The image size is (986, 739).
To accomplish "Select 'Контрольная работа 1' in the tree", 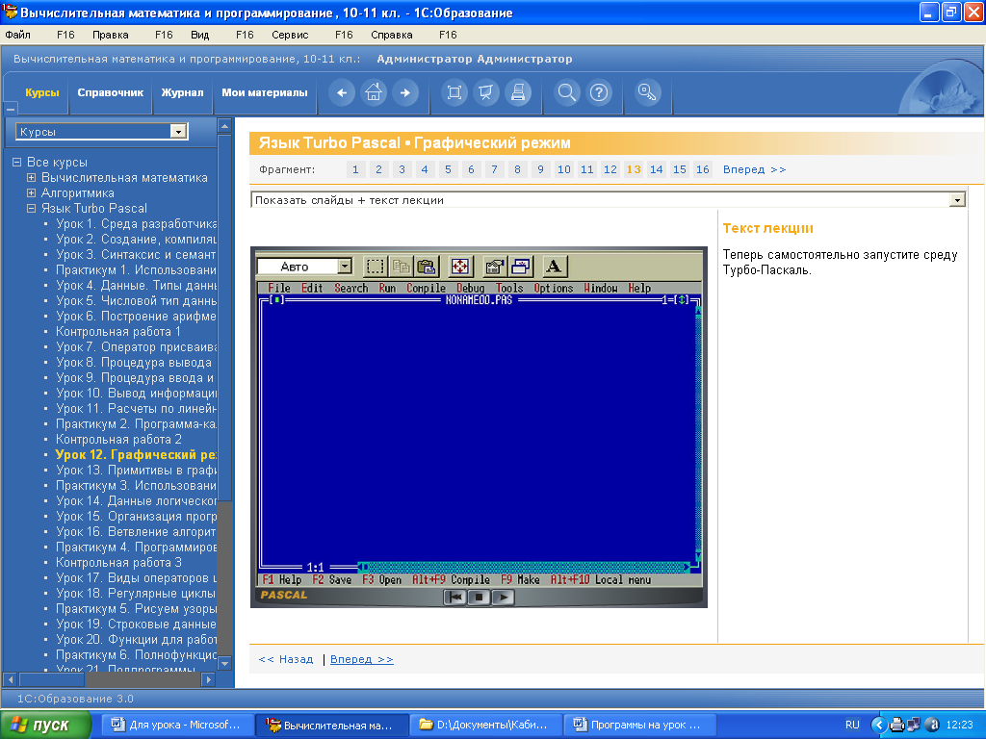I will (118, 331).
